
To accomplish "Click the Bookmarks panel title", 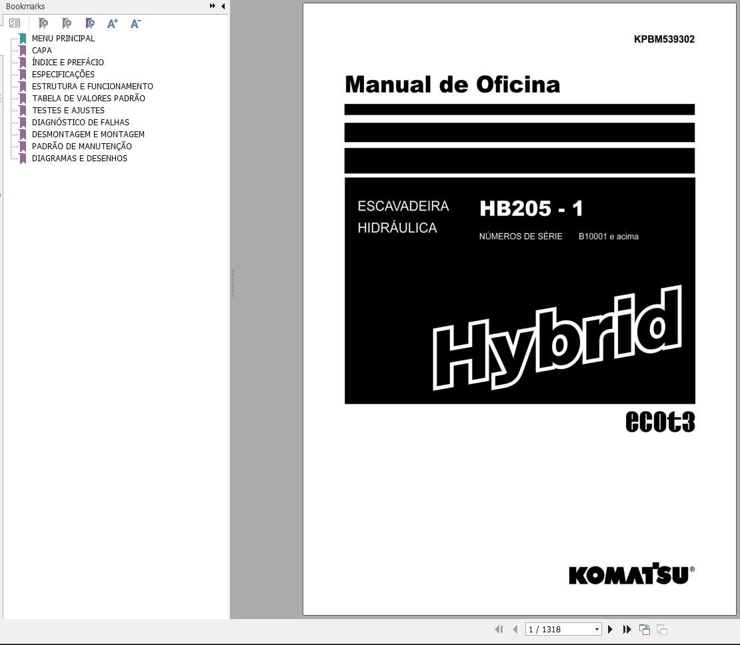I will (25, 6).
